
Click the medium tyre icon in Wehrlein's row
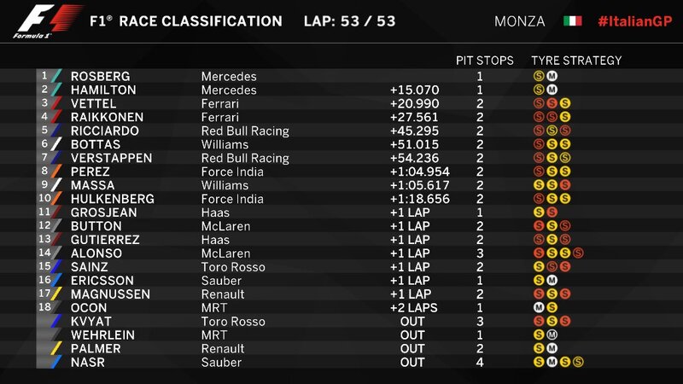pyautogui.click(x=552, y=335)
